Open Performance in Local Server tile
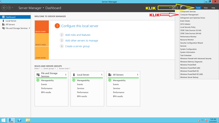 click(83, 92)
